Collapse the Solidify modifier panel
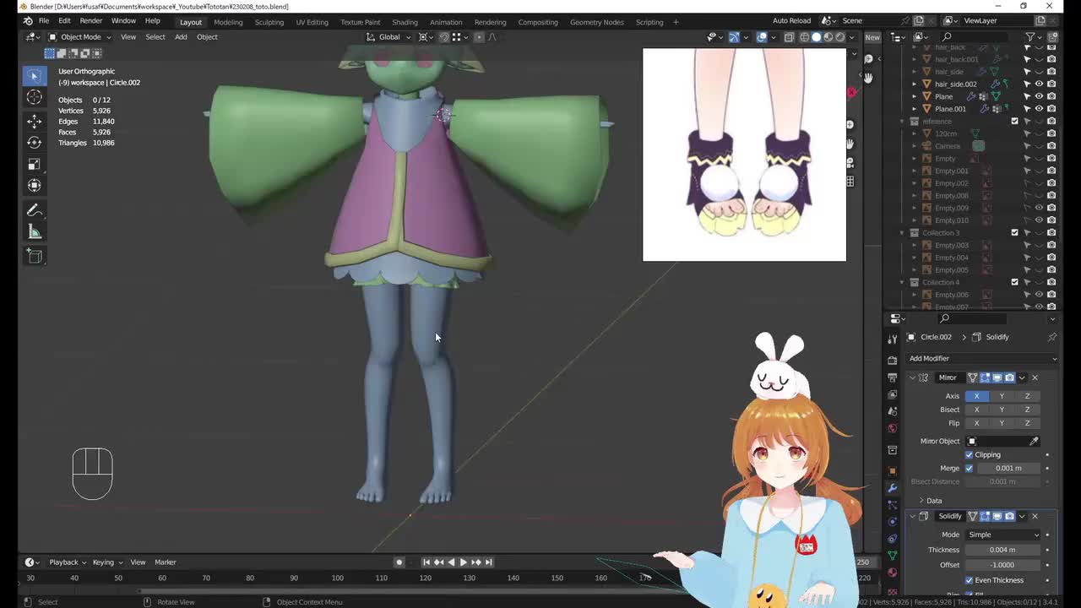1081x608 pixels. 912,516
